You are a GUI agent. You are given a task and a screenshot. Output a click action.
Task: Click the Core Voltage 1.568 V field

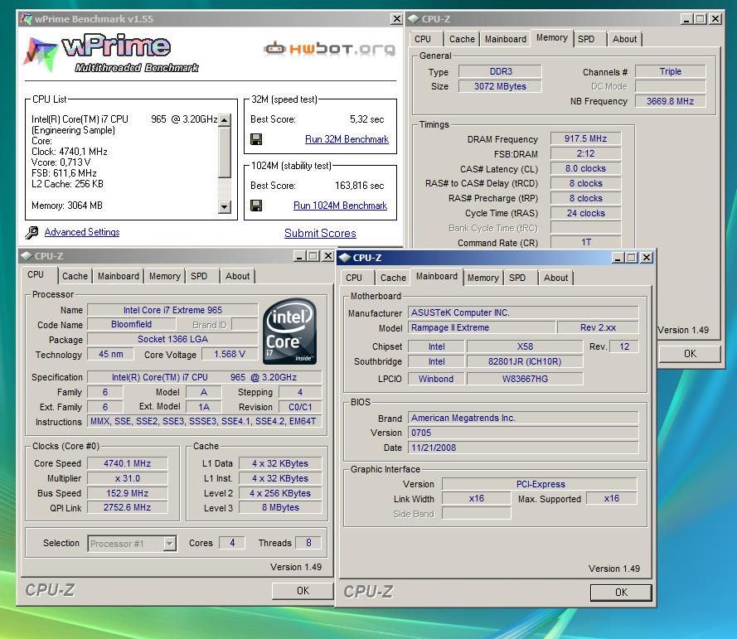coord(230,354)
